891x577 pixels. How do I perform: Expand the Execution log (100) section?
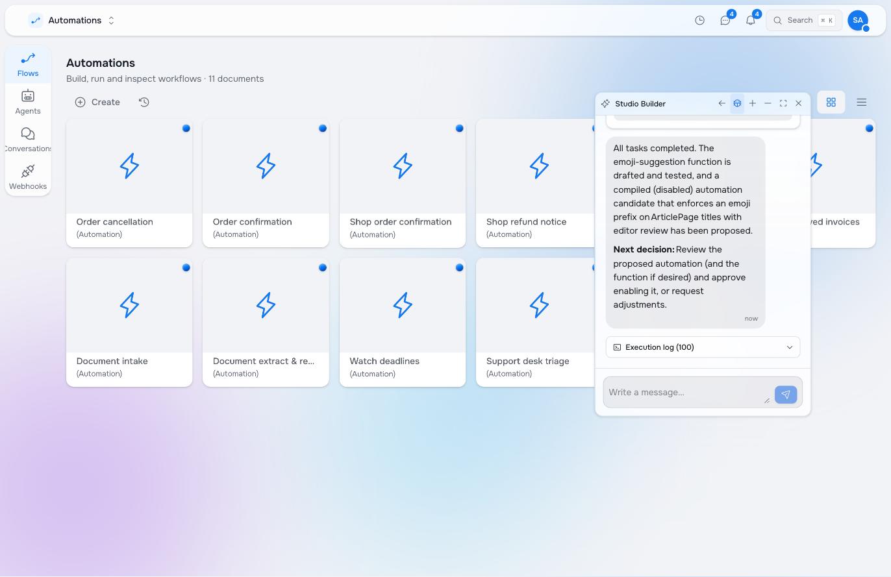[703, 347]
